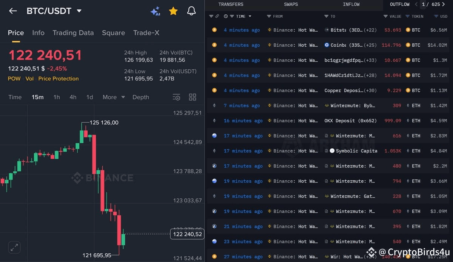Screen dimensions: 453x262
Task: Click the current price label 122 240,52
Action: 187,234
